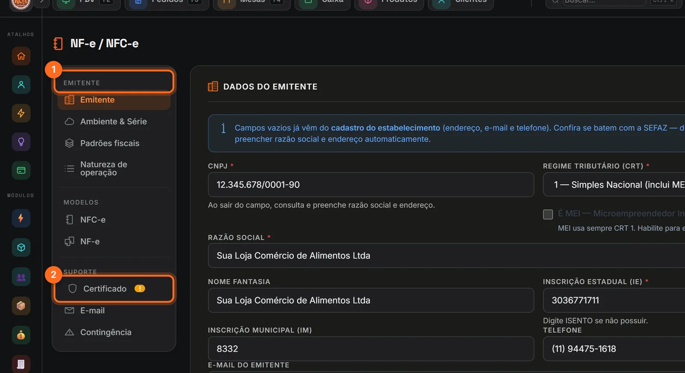Click the Inscrição Estadual field 303677711
Viewport: 685px width, 373px height.
[614, 300]
